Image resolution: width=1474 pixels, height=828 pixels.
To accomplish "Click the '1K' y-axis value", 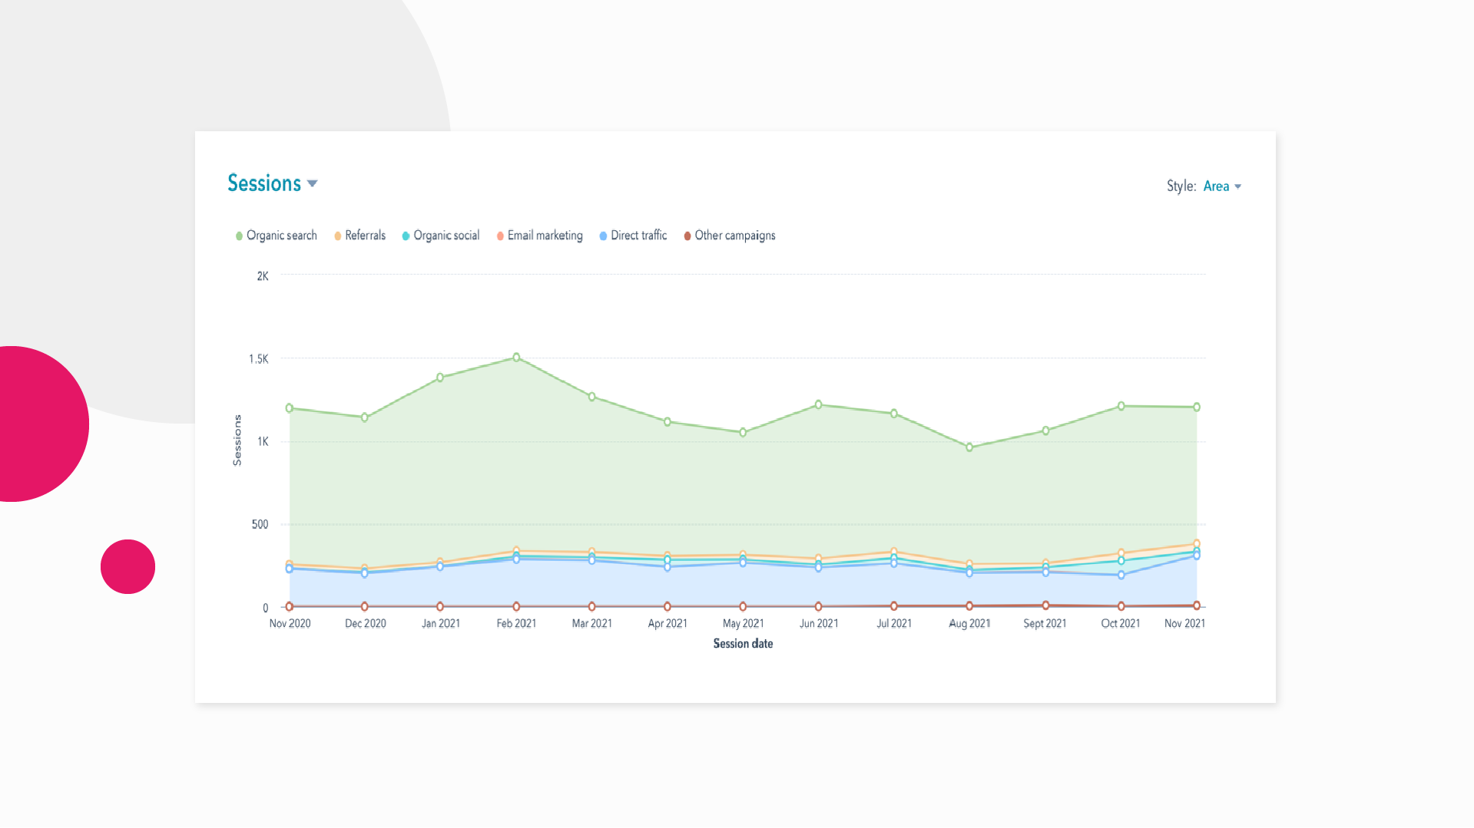I will pyautogui.click(x=263, y=442).
